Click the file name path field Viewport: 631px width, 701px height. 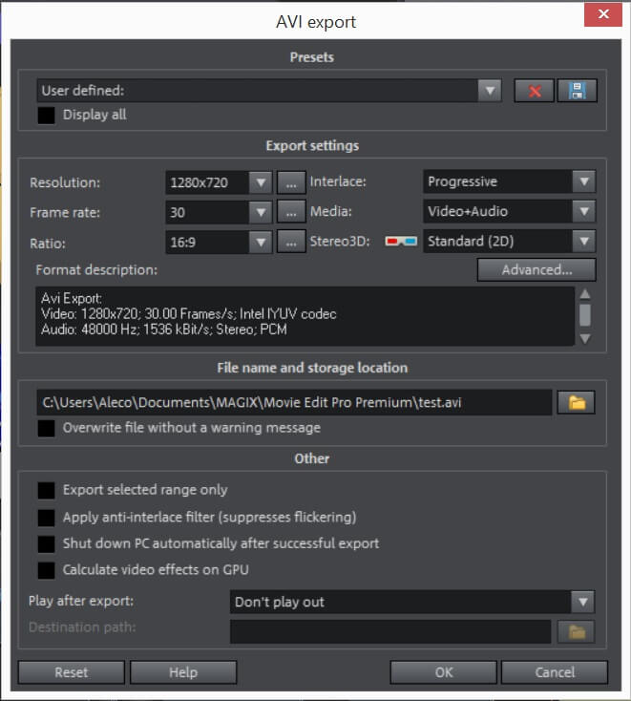[294, 402]
